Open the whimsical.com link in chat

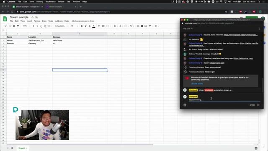pyautogui.click(x=244, y=58)
